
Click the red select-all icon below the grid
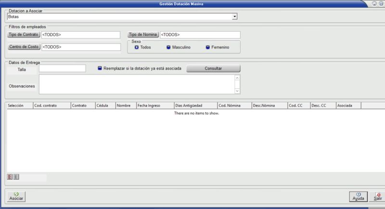(10, 177)
